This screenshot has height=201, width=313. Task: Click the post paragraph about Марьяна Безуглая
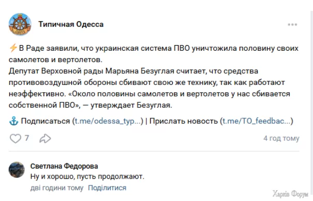pos(150,88)
